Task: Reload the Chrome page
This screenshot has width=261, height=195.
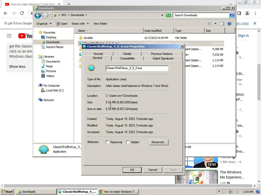Action: (x=22, y=13)
